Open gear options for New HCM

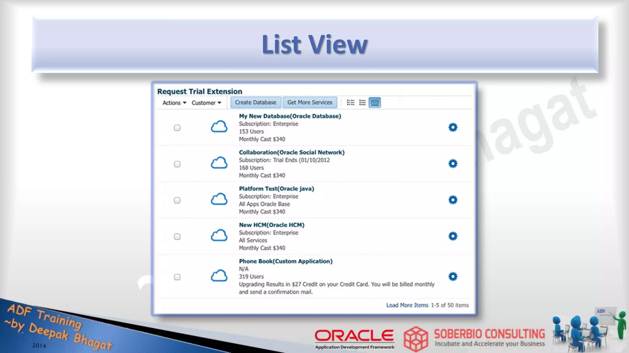[453, 236]
